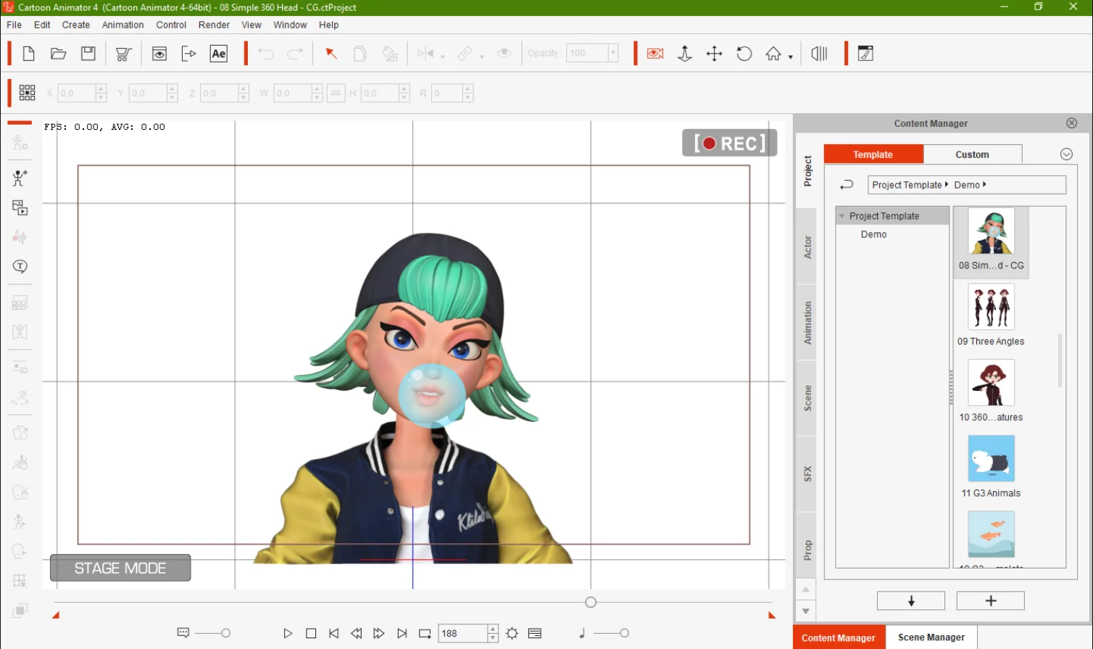The height and width of the screenshot is (649, 1093).
Task: Open the File menu
Action: pyautogui.click(x=14, y=25)
